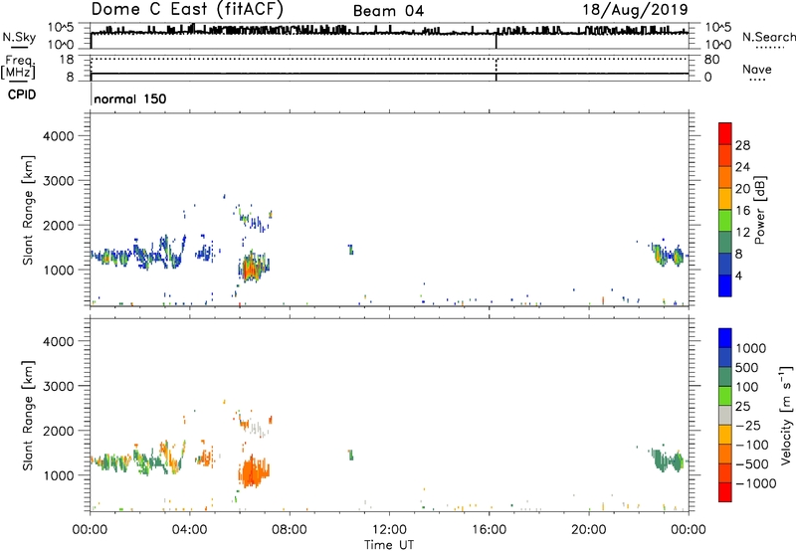This screenshot has width=796, height=551.
Task: Click the "80" Nave axis tick
Action: (x=711, y=60)
